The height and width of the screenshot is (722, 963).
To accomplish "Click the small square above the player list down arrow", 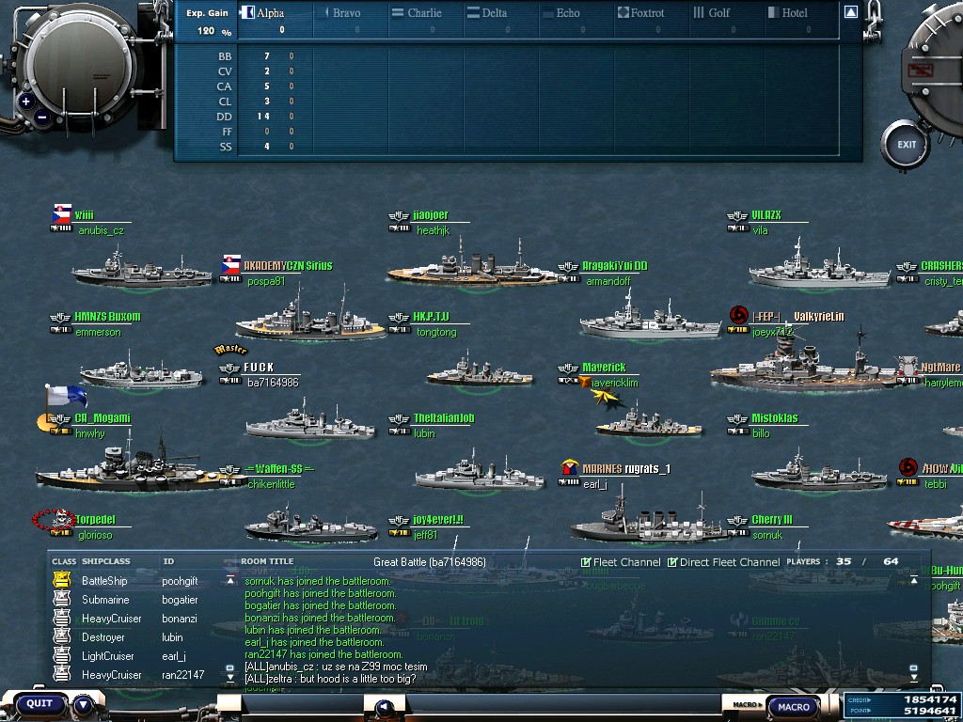I will [x=230, y=668].
